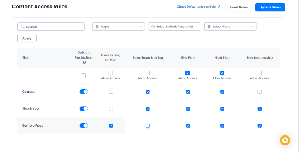Click the Thank You row title
299x153 pixels.
click(30, 108)
